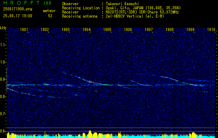Click the 1902 time axis marker
This screenshot has width=218, height=138.
tap(45, 29)
